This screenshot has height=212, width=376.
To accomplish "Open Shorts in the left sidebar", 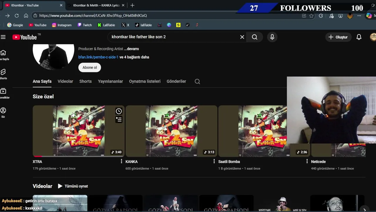I will [x=3, y=74].
